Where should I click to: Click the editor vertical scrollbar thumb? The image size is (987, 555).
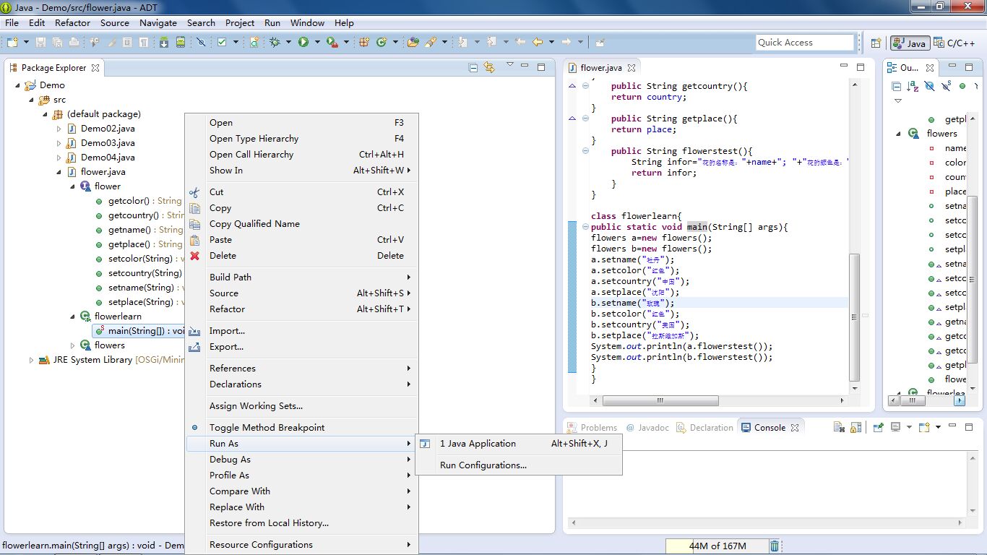point(855,317)
